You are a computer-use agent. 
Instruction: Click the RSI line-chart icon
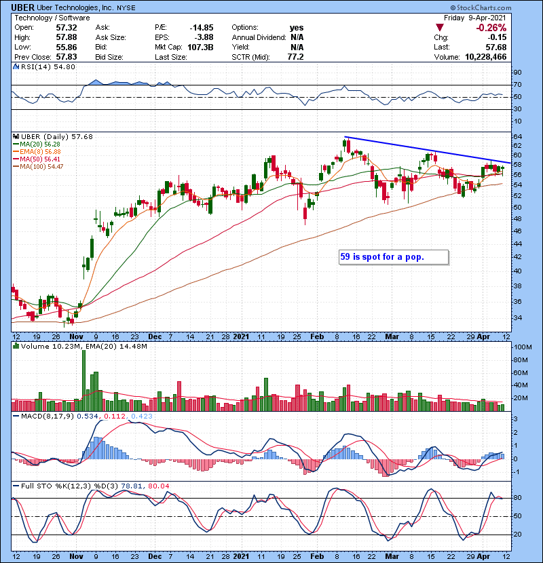tap(16, 66)
